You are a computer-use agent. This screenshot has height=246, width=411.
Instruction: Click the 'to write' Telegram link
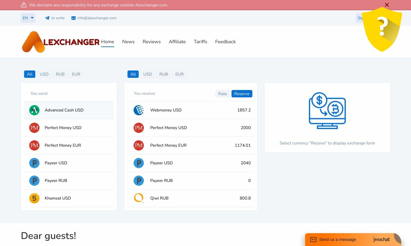pyautogui.click(x=55, y=18)
